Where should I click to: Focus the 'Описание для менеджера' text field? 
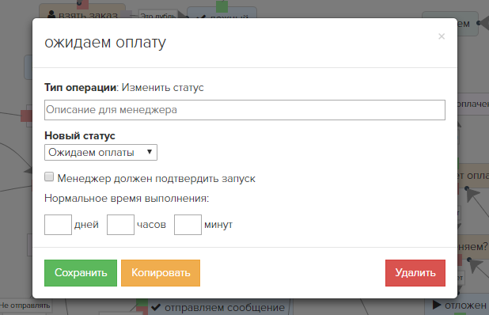[244, 110]
